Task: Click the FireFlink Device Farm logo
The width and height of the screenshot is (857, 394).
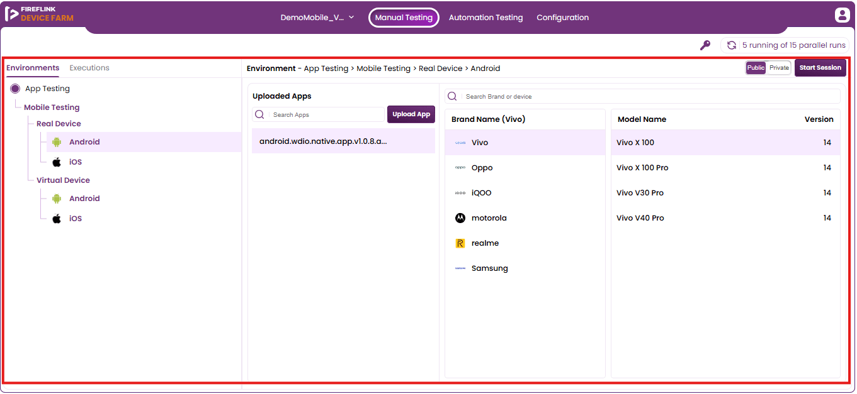Action: pos(39,14)
